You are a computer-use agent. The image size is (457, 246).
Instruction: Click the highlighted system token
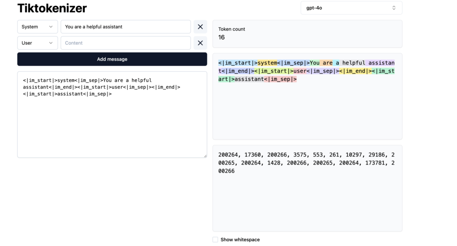pyautogui.click(x=267, y=63)
